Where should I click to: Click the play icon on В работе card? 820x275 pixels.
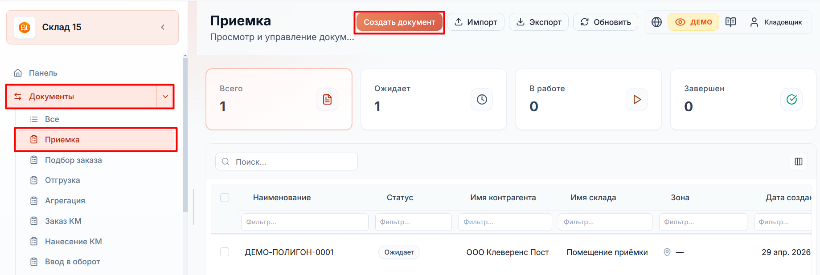click(637, 99)
